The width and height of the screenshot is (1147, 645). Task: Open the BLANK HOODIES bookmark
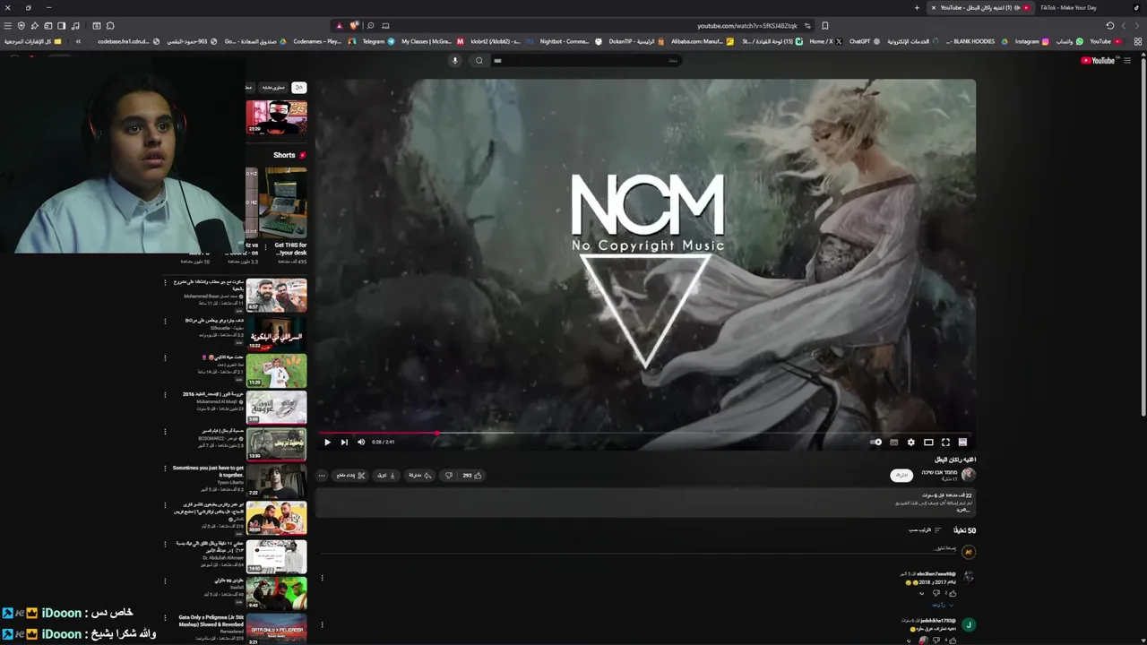[978, 41]
